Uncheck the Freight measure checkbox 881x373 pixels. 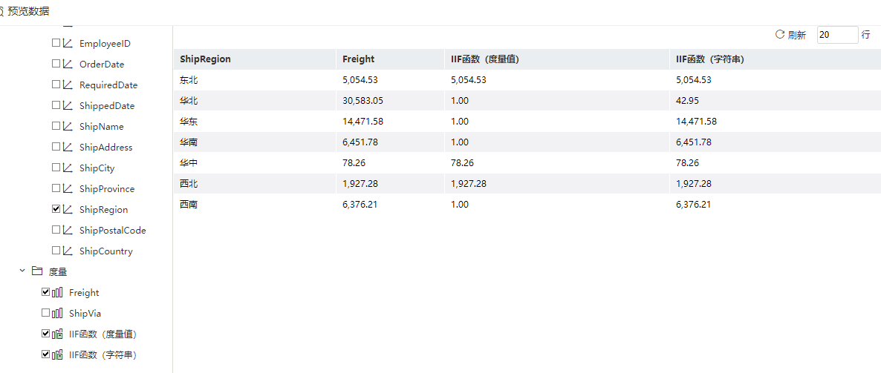(45, 292)
